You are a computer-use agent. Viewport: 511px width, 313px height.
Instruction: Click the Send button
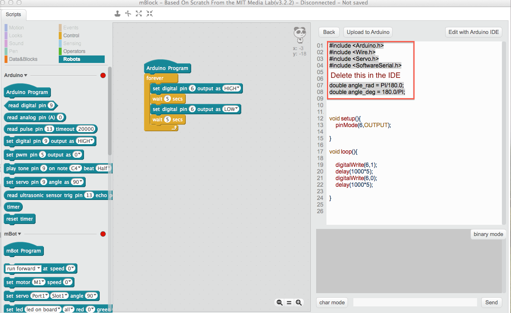coord(492,302)
